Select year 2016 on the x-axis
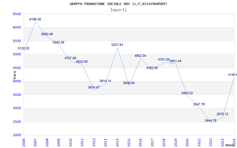237x148 pixels. click(x=140, y=143)
